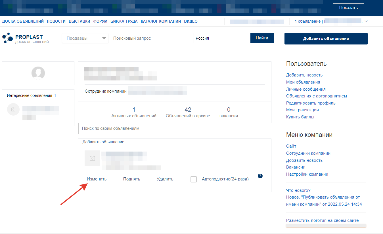
Task: Open Настройки компании link
Action: 307,174
